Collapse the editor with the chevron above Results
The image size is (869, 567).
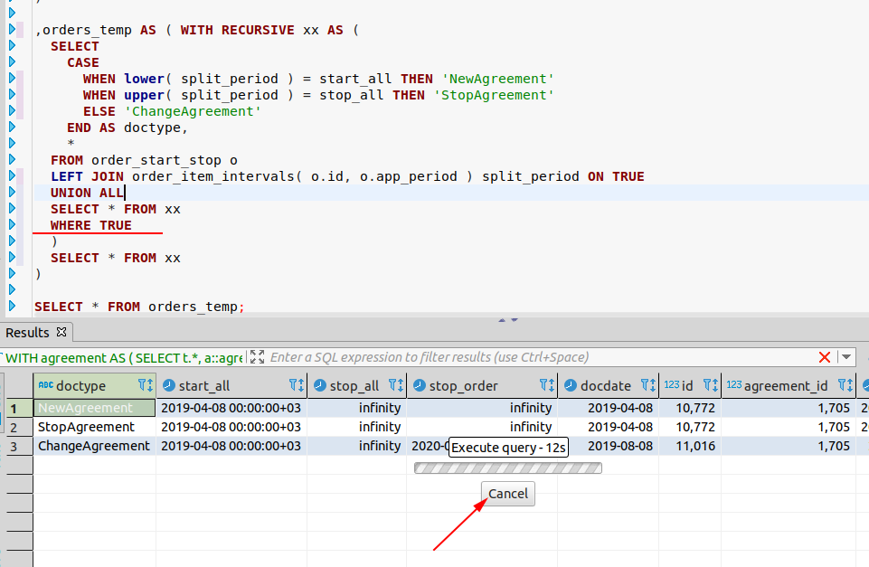coord(502,319)
